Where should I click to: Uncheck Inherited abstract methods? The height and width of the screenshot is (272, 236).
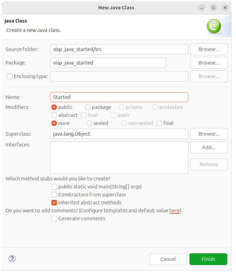pos(54,202)
